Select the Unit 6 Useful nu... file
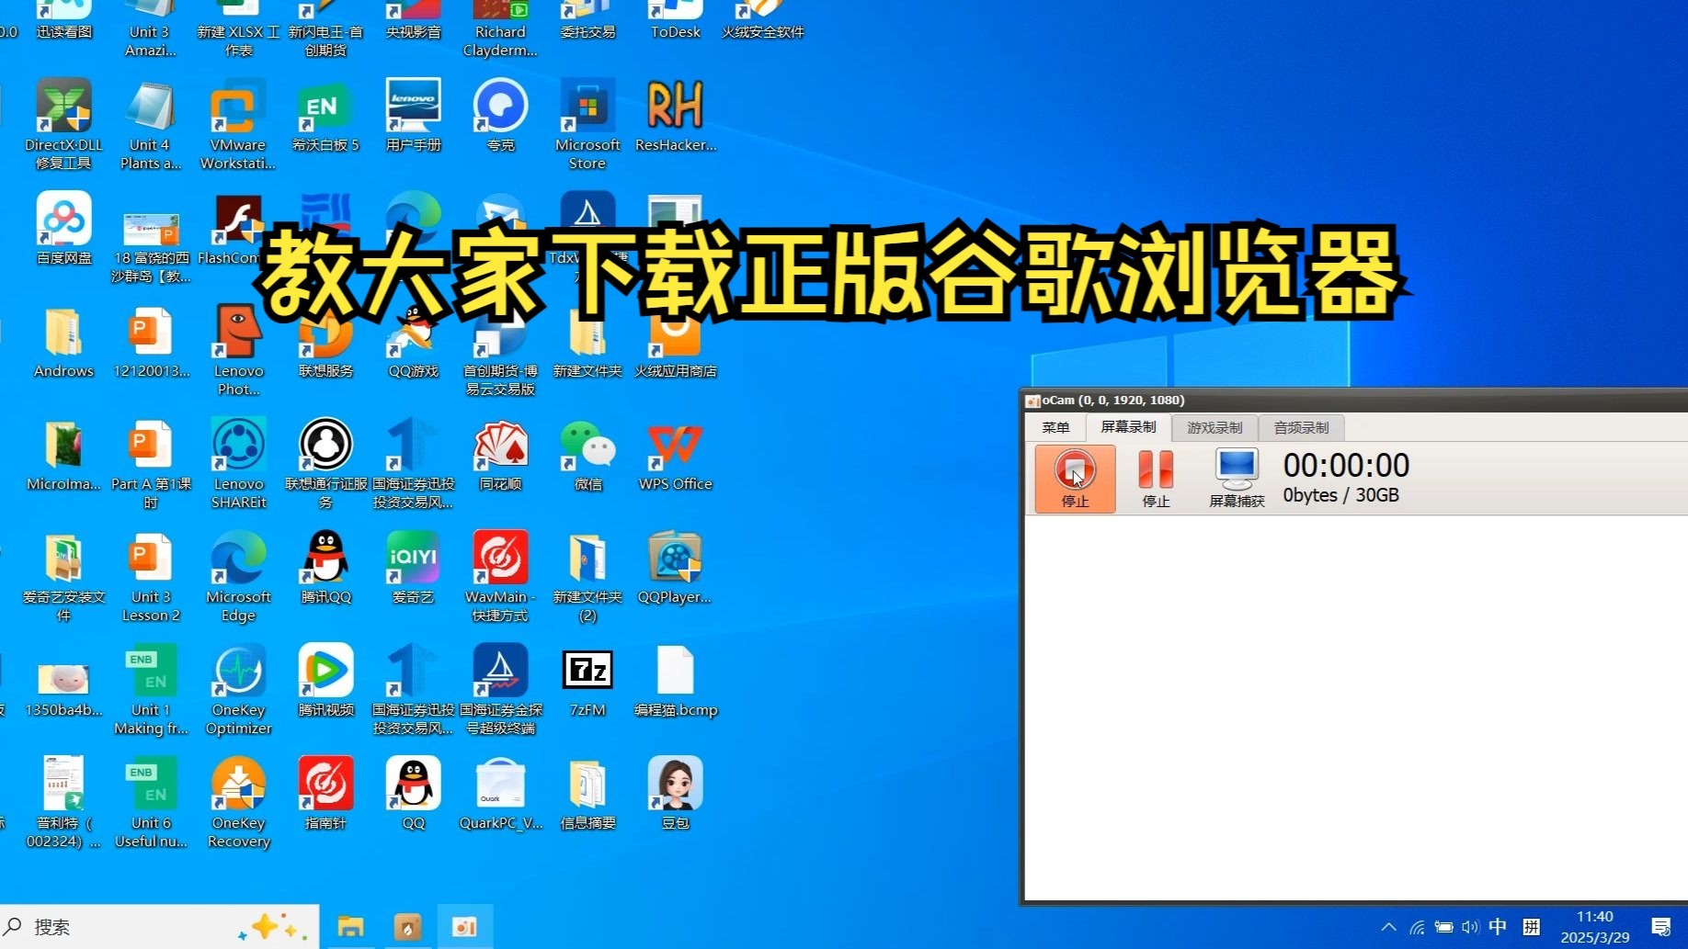 [151, 802]
